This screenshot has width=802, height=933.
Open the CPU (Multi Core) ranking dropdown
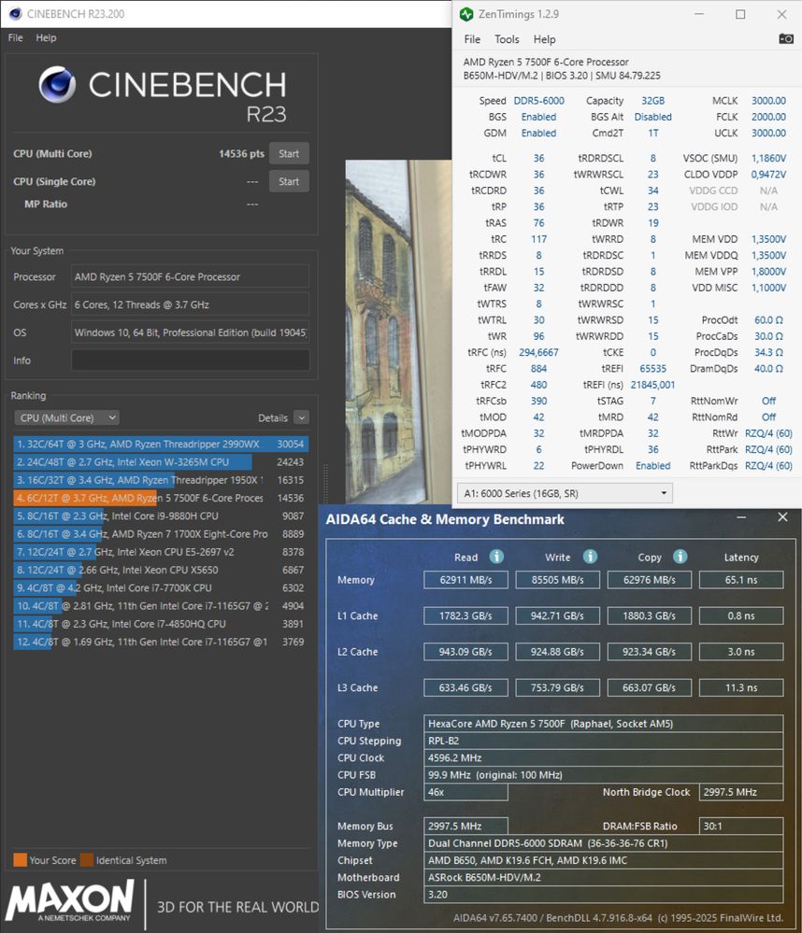(66, 417)
